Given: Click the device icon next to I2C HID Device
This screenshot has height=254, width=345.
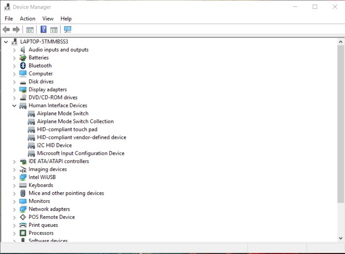Looking at the screenshot, I should click(31, 146).
